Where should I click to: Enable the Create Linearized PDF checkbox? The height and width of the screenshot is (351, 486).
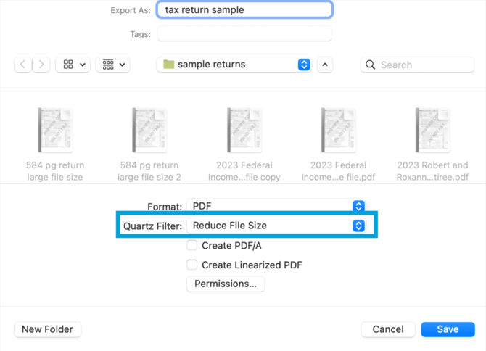(x=192, y=265)
